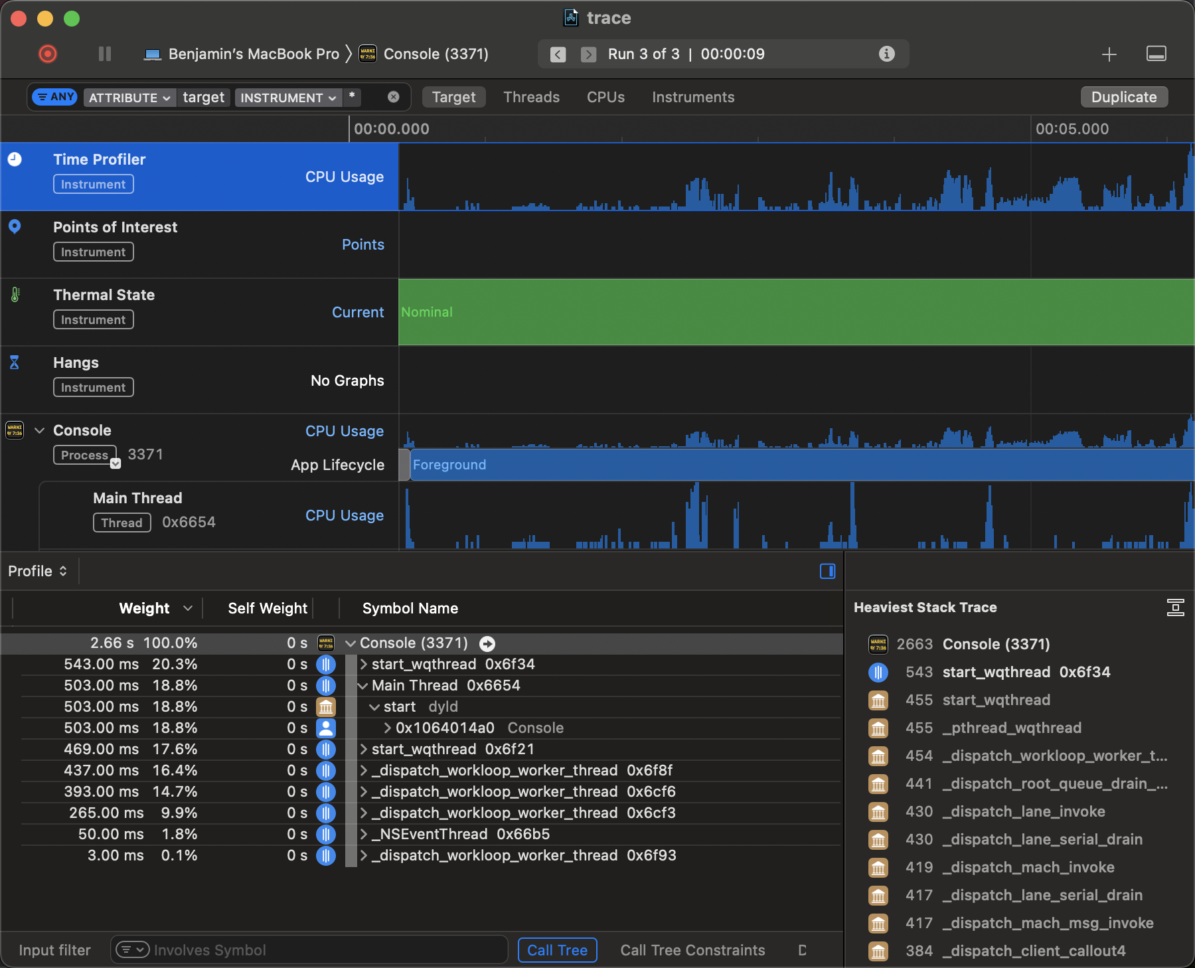The width and height of the screenshot is (1195, 968).
Task: Expand start_wqthread 0x6f34 row
Action: 364,664
